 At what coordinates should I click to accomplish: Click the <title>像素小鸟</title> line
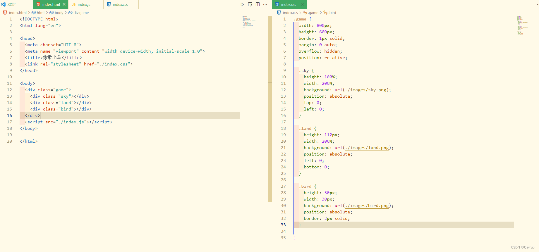tap(53, 58)
